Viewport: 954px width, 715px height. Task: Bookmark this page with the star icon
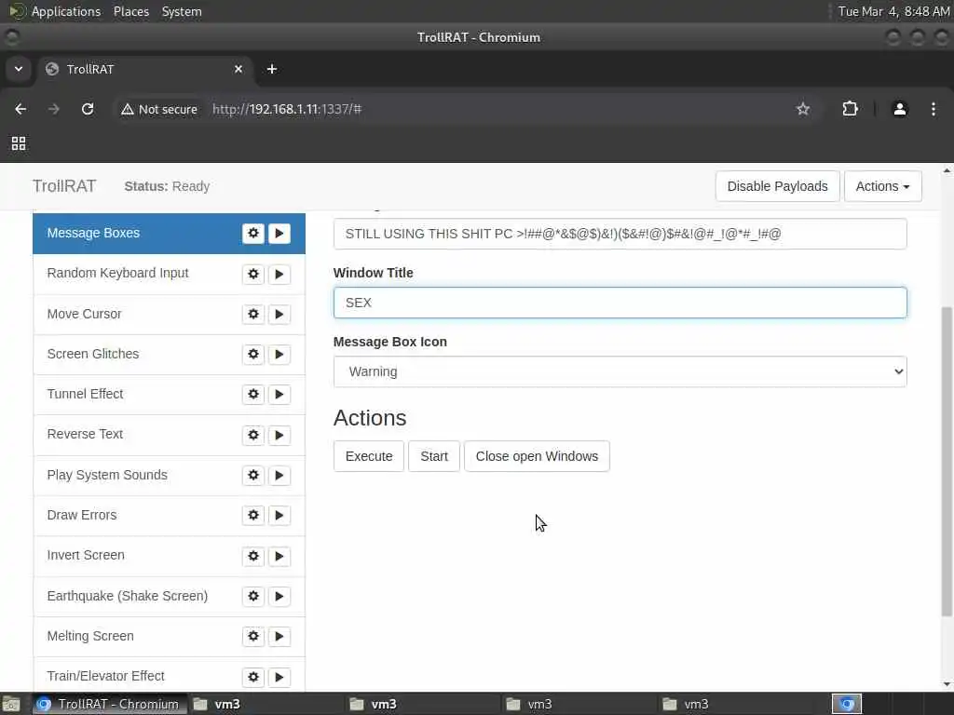[803, 109]
